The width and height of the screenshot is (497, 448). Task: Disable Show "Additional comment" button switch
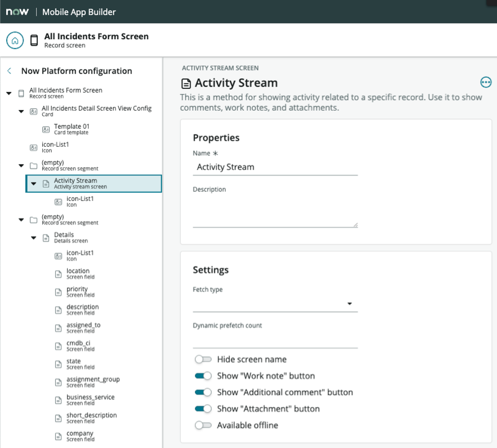tap(203, 392)
